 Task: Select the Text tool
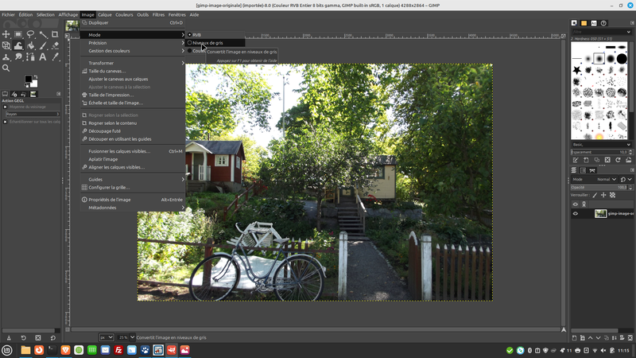click(x=42, y=56)
